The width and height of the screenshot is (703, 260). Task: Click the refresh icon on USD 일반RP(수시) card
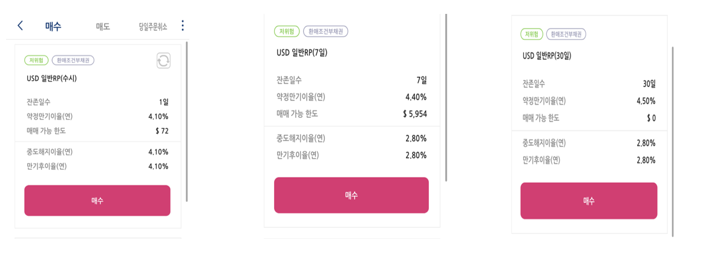pos(163,60)
